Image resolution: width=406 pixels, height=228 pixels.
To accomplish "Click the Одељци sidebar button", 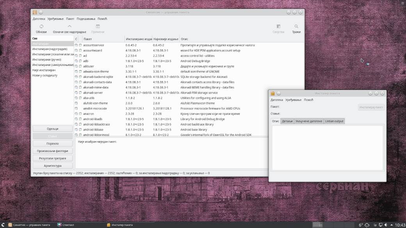I will pos(53,128).
